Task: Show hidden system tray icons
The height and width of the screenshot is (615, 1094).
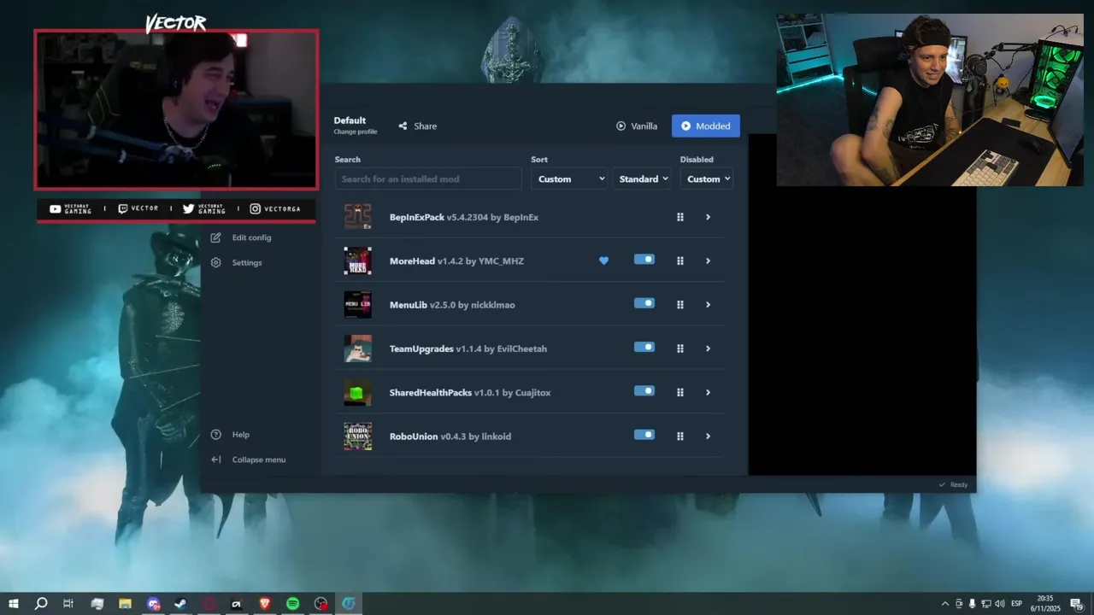Action: (944, 604)
